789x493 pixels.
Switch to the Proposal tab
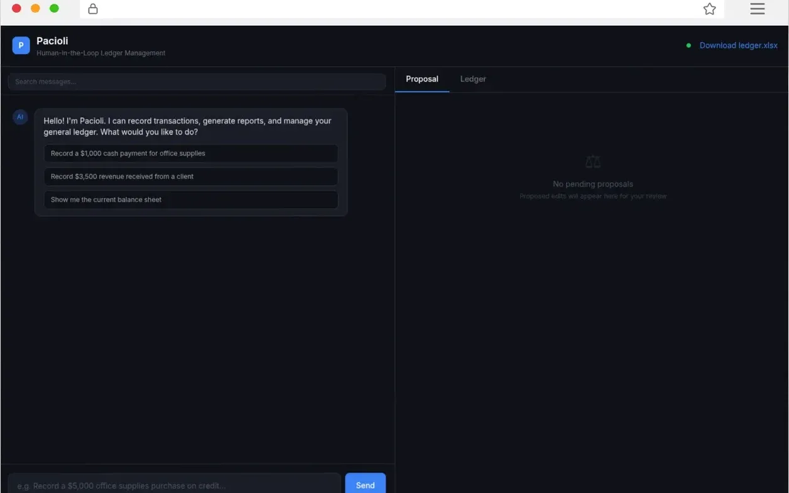422,79
